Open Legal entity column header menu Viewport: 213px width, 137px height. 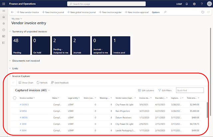(74, 98)
